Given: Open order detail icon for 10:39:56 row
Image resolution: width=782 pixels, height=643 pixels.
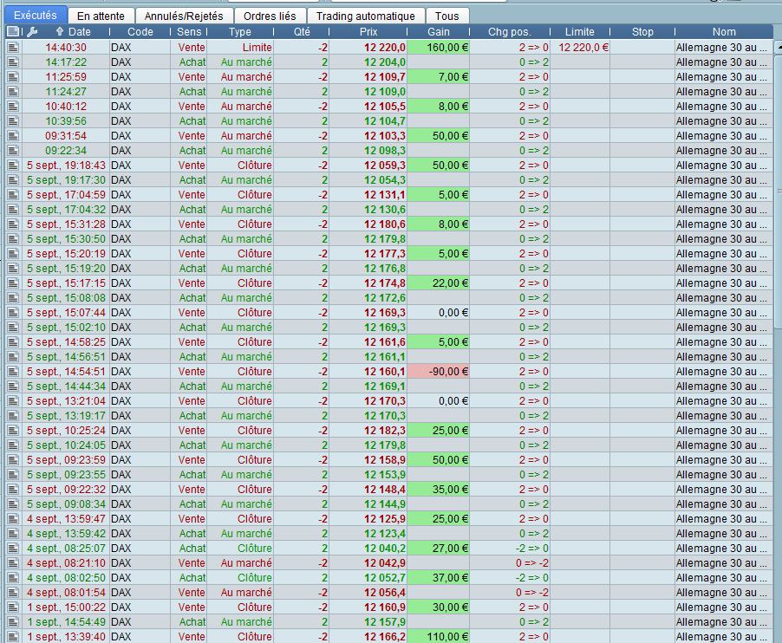Looking at the screenshot, I should [x=14, y=121].
